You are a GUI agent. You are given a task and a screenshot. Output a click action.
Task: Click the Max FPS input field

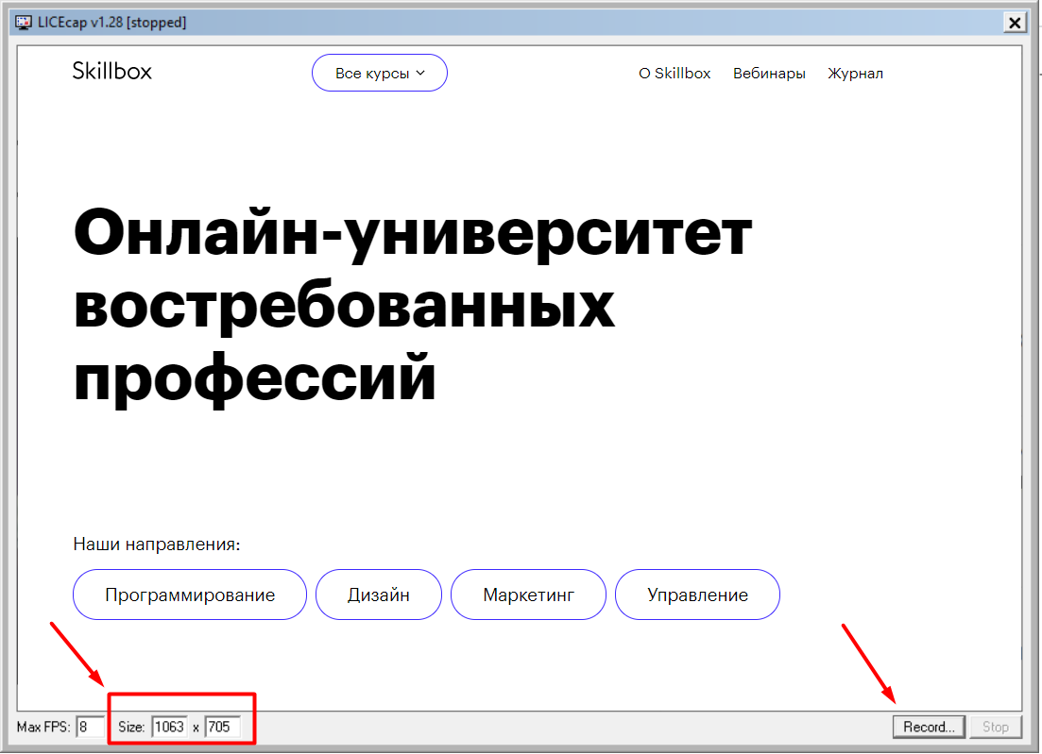90,728
